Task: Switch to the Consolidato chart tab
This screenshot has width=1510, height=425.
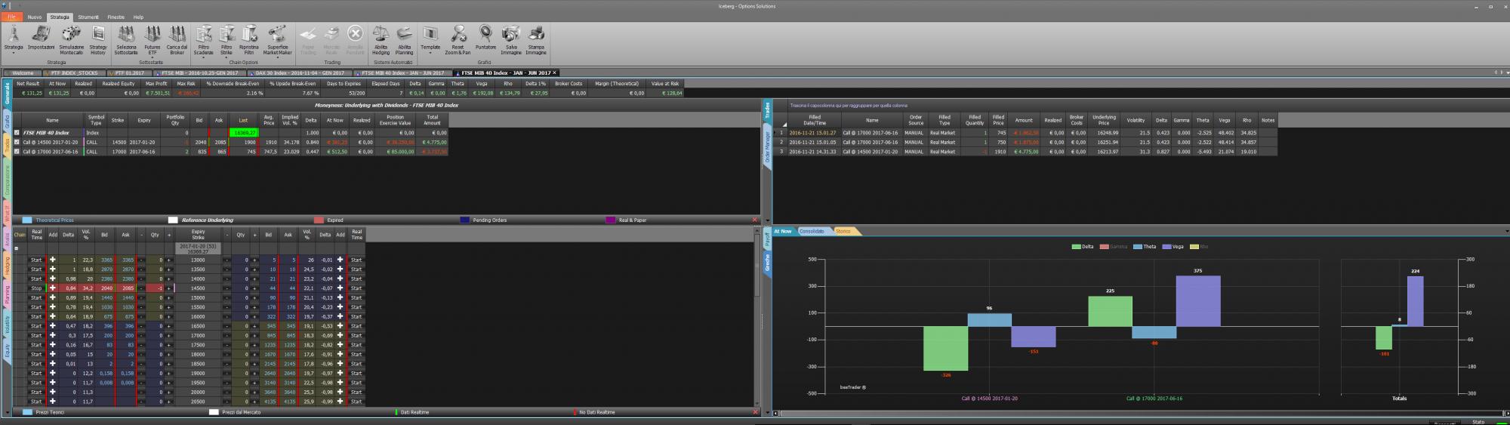Action: click(x=812, y=231)
